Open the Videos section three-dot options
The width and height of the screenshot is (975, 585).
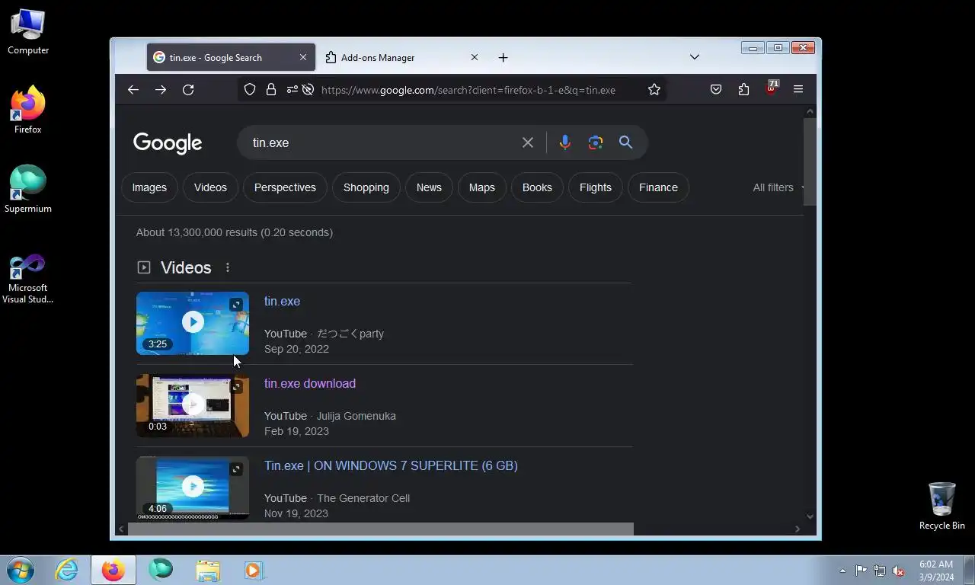(228, 267)
